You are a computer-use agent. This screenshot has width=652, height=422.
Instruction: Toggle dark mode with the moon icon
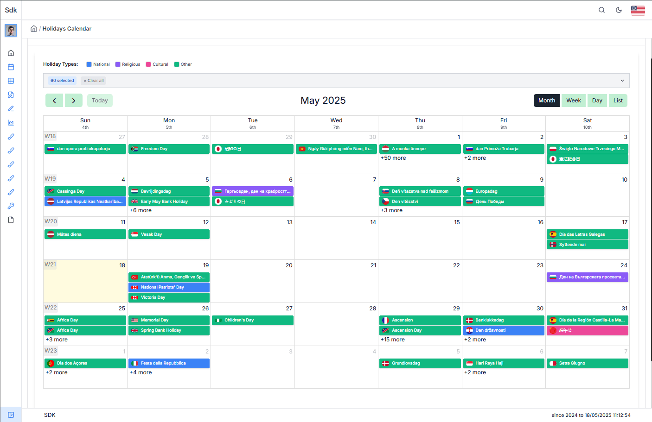[619, 10]
